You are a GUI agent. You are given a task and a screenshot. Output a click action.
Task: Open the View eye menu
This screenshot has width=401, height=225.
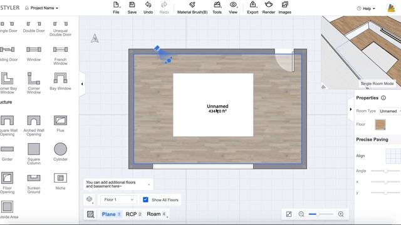pos(233,7)
